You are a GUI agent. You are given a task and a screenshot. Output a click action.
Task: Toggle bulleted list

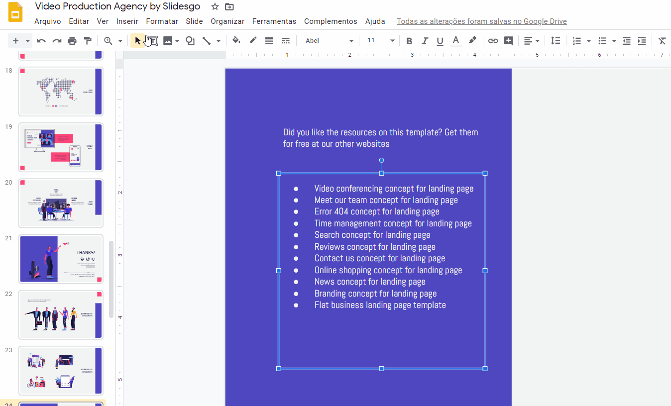click(602, 41)
